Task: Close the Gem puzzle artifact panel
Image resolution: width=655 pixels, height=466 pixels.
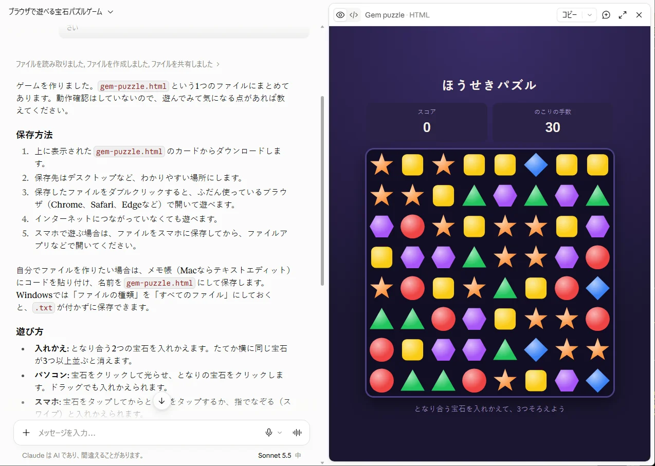Action: pos(639,15)
